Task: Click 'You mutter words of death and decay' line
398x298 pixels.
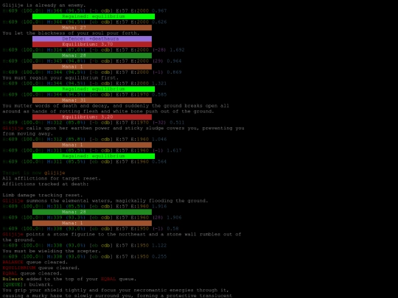Action: coord(116,106)
